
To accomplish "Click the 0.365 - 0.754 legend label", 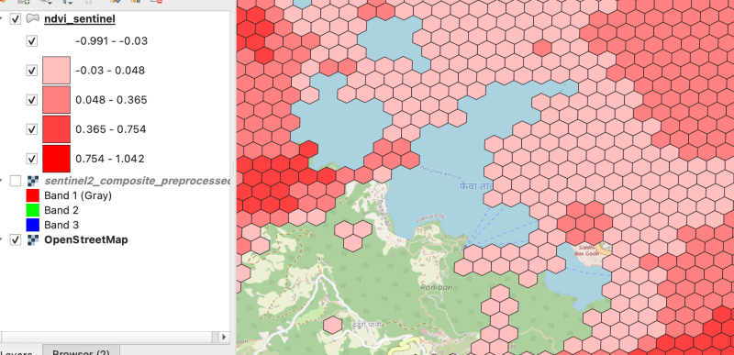I will point(111,129).
